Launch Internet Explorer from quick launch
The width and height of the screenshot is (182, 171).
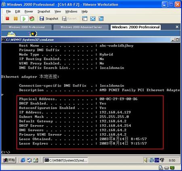point(23,160)
